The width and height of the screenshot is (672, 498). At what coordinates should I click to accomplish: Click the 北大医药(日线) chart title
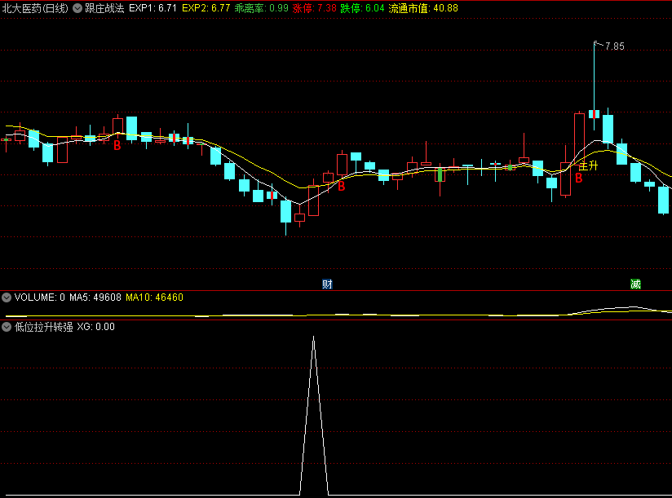(x=35, y=8)
